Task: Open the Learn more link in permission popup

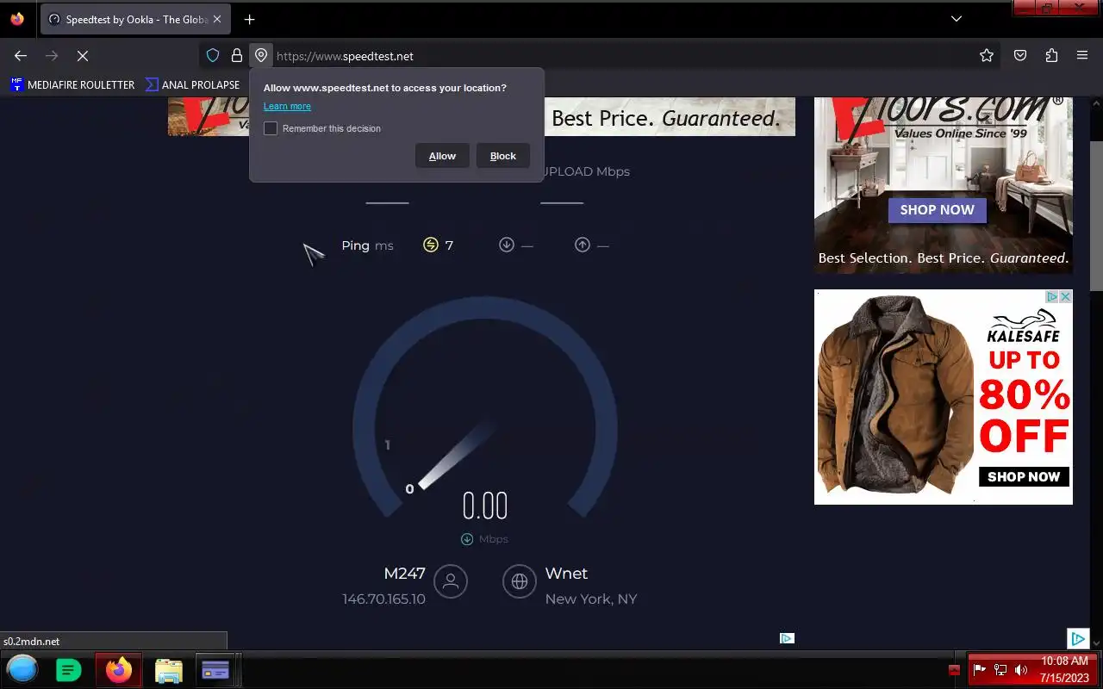Action: pyautogui.click(x=287, y=106)
